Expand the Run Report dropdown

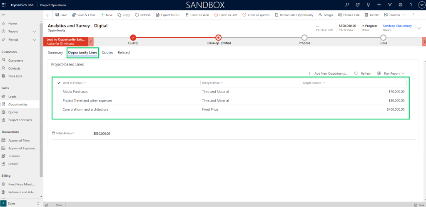[x=403, y=73]
